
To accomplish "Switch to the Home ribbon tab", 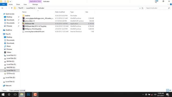I will [11, 4].
